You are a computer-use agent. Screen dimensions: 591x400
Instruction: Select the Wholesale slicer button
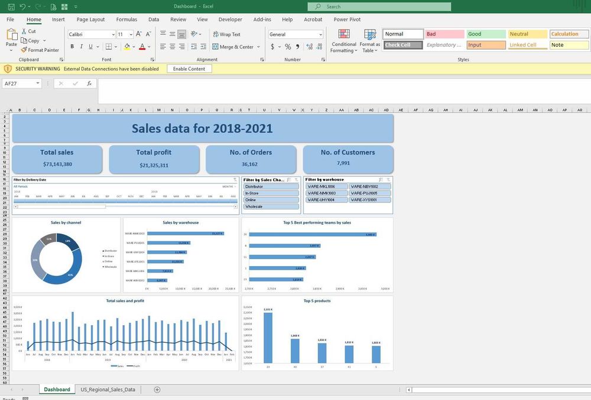[x=271, y=206]
